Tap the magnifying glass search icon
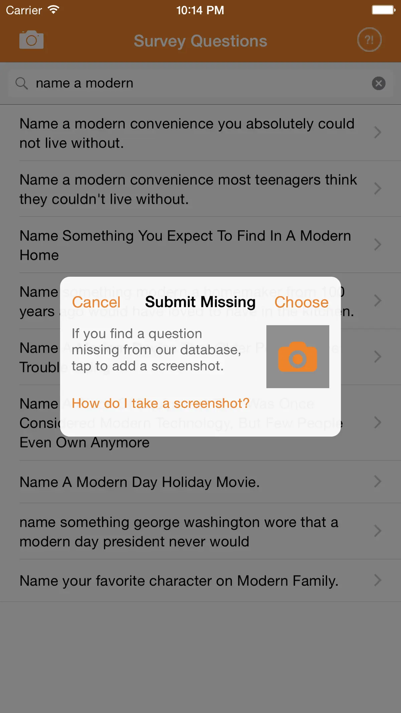The height and width of the screenshot is (713, 401). point(22,83)
